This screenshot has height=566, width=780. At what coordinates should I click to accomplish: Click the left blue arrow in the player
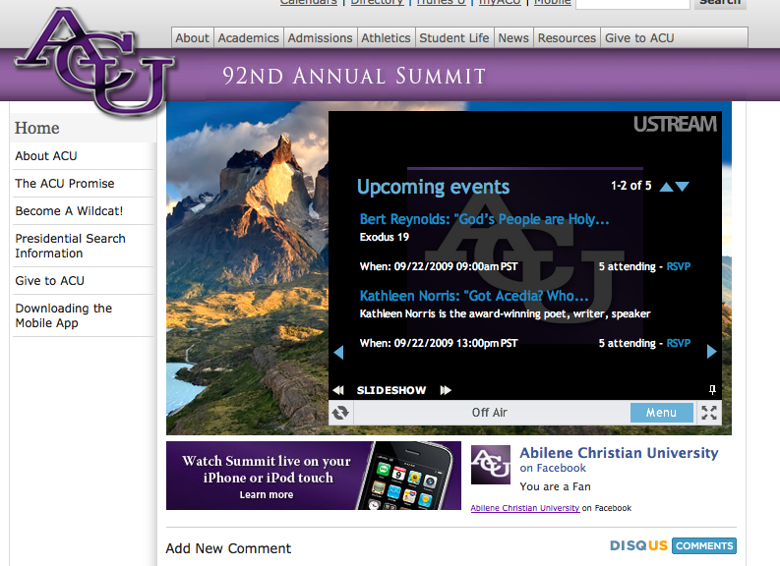338,352
